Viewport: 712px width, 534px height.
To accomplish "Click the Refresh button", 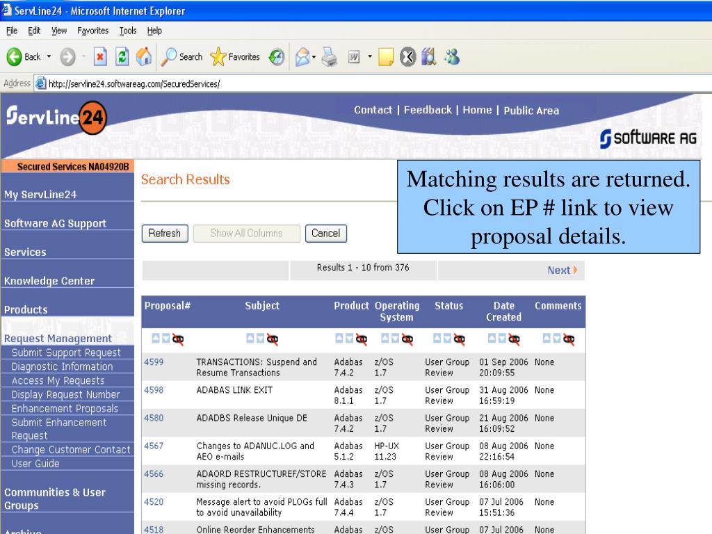I will pos(164,234).
